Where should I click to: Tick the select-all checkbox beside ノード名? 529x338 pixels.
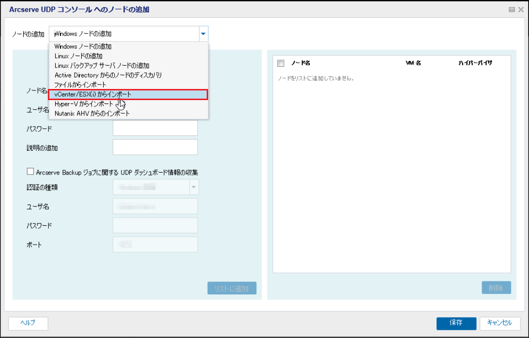pos(281,63)
